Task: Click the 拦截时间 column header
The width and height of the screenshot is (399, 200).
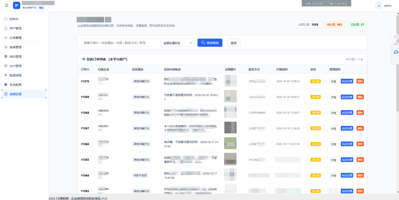Action: click(x=282, y=69)
